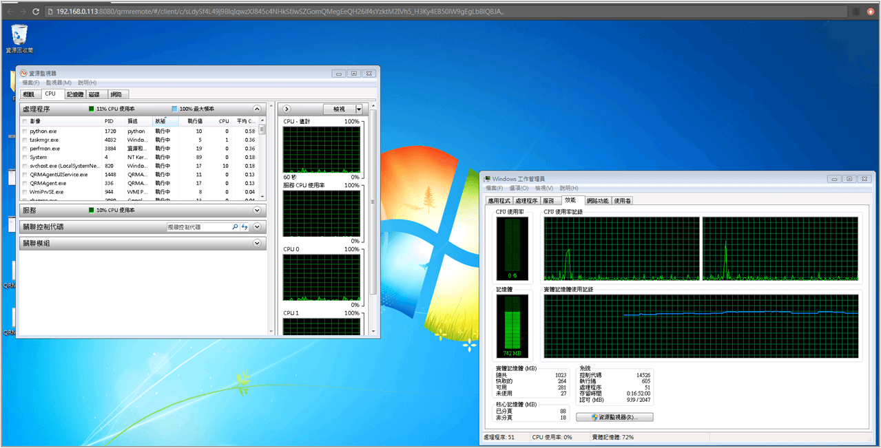Open 監視器(M) menu in Resource Monitor
Image resolution: width=881 pixels, height=448 pixels.
(x=59, y=83)
